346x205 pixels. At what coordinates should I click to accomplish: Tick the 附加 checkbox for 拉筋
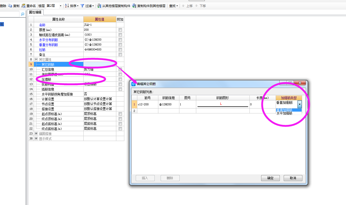pos(120,50)
